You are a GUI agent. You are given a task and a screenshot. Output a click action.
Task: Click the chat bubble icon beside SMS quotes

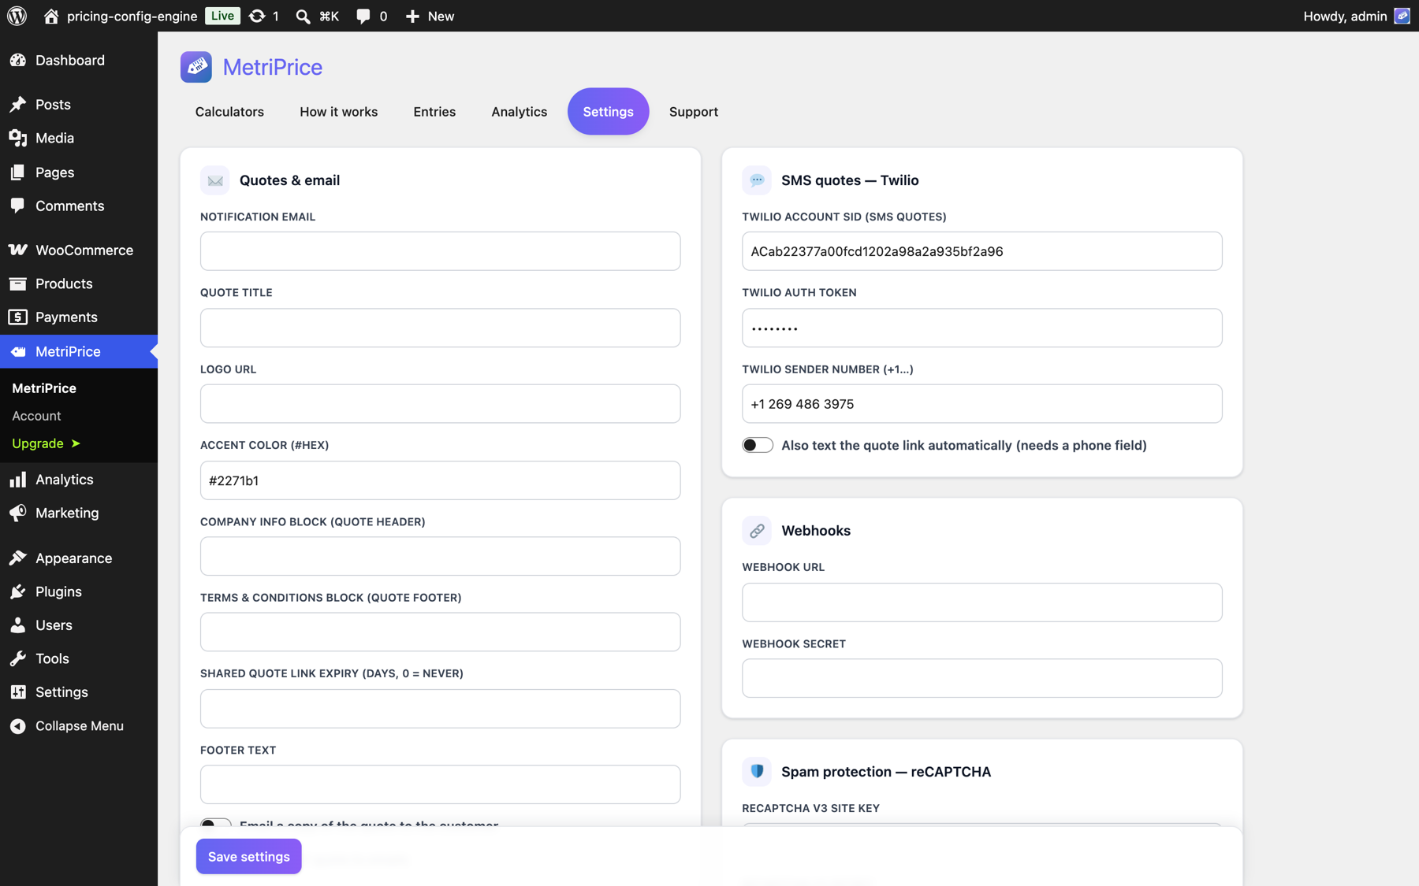(757, 180)
